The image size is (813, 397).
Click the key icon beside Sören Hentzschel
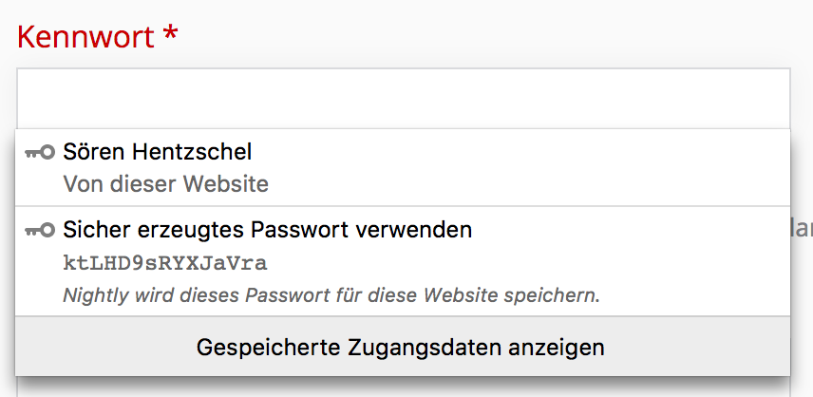click(40, 152)
